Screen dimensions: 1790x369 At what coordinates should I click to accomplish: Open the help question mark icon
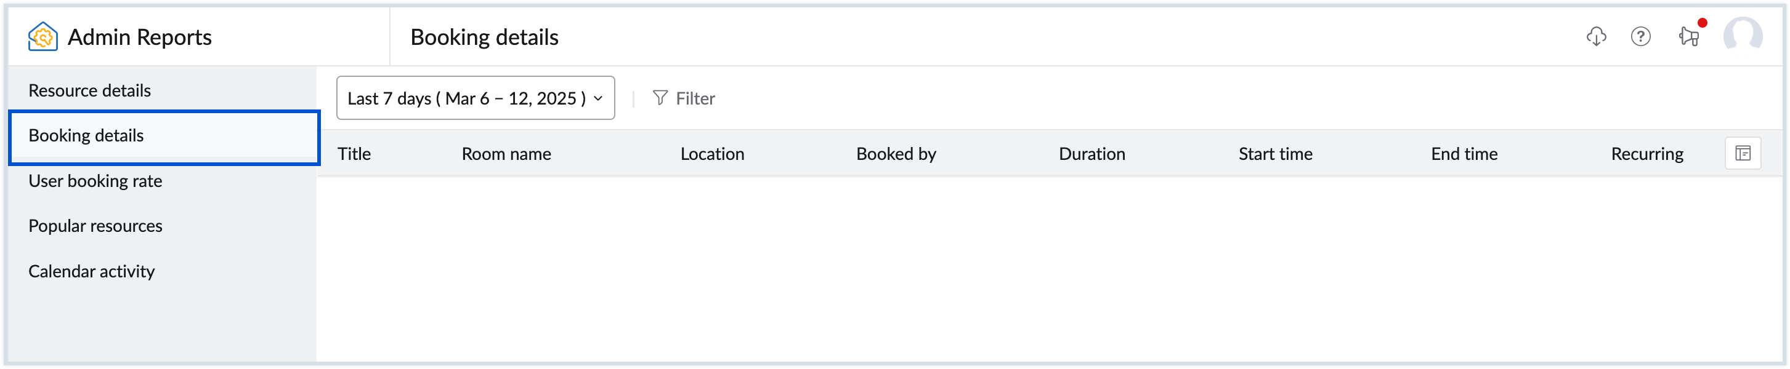click(1640, 37)
